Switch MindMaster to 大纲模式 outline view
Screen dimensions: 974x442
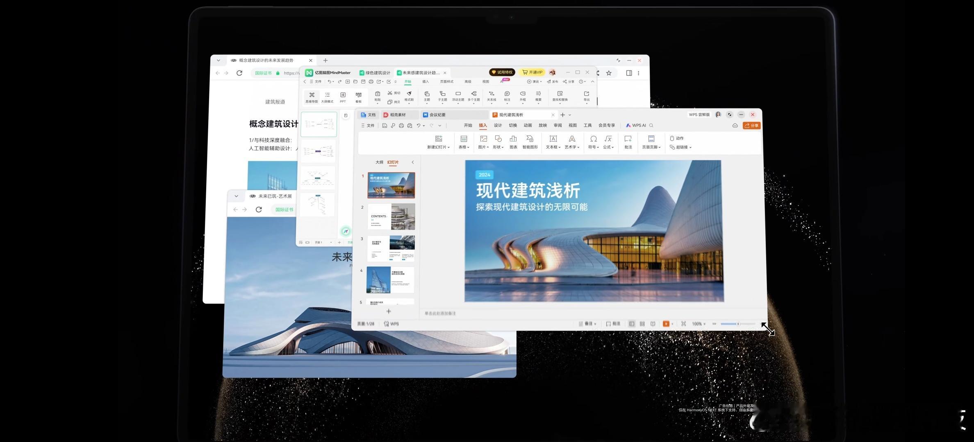pos(327,97)
